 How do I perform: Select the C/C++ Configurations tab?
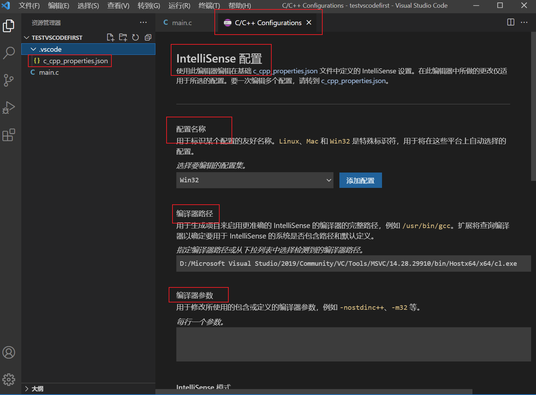tap(268, 23)
